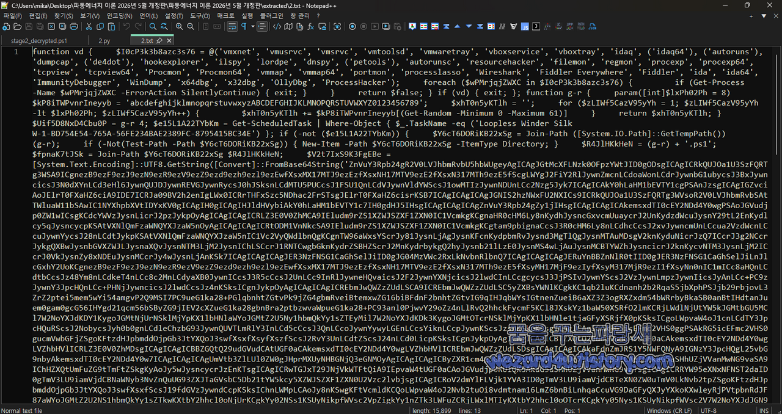Close the 2.txt tab
Image resolution: width=782 pixels, height=414 pixels.
click(170, 41)
